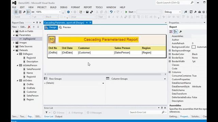218x122 pixels.
Task: Expand the Images folder node
Action: [14, 43]
